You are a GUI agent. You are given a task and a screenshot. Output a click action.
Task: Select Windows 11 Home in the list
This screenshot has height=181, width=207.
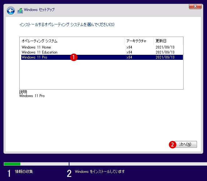point(102,47)
